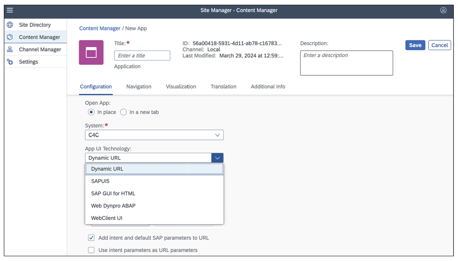This screenshot has width=458, height=261.
Task: Click the Enter a title field
Action: click(x=142, y=56)
